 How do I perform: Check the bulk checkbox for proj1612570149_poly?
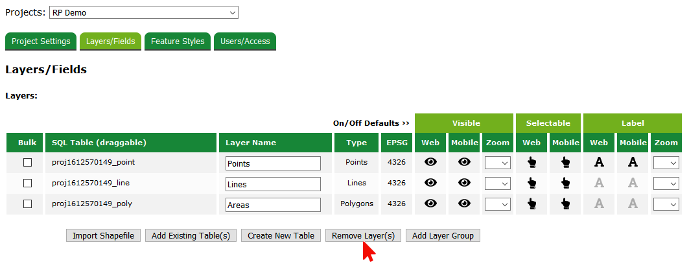pyautogui.click(x=28, y=204)
